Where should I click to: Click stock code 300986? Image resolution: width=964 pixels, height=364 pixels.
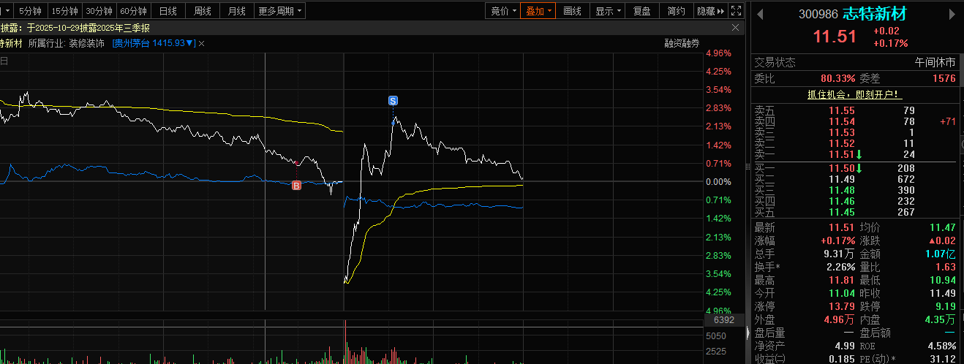tap(818, 14)
